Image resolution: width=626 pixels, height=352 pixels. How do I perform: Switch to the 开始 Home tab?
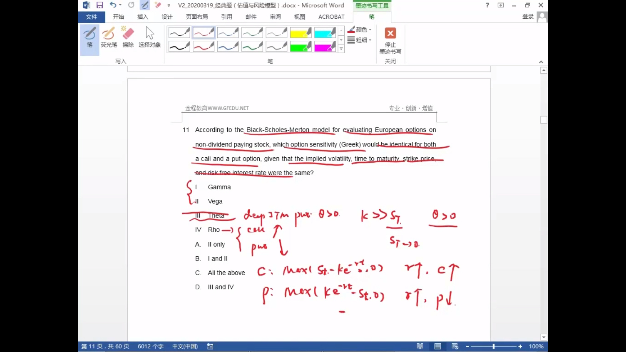pos(119,17)
